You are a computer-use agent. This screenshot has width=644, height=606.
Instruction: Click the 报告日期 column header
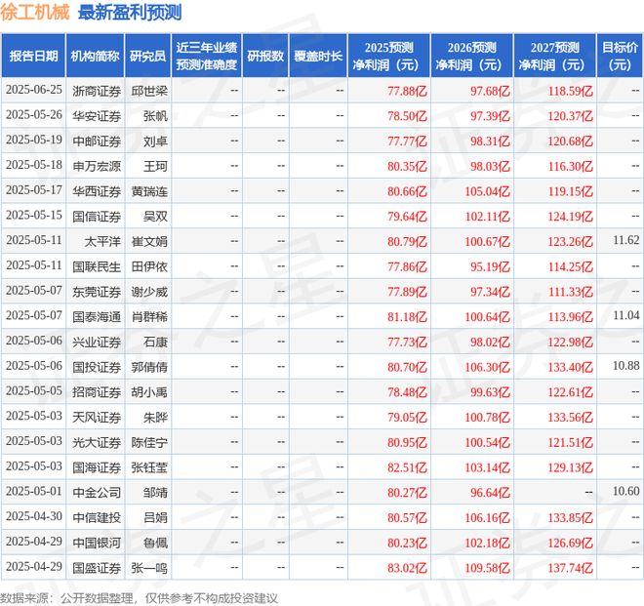coord(34,56)
